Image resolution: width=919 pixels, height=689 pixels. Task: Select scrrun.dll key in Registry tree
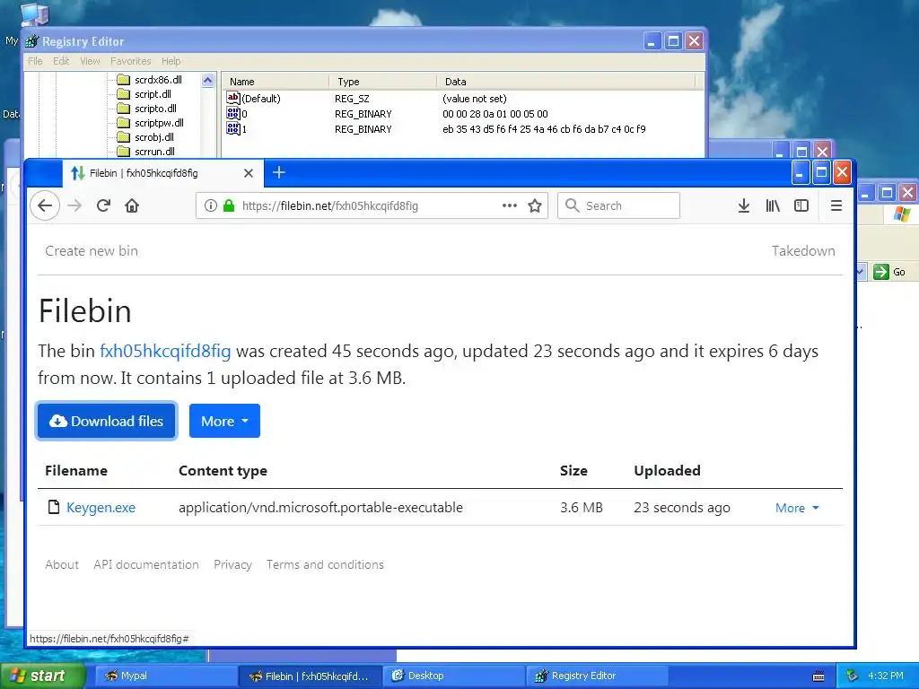pyautogui.click(x=154, y=151)
